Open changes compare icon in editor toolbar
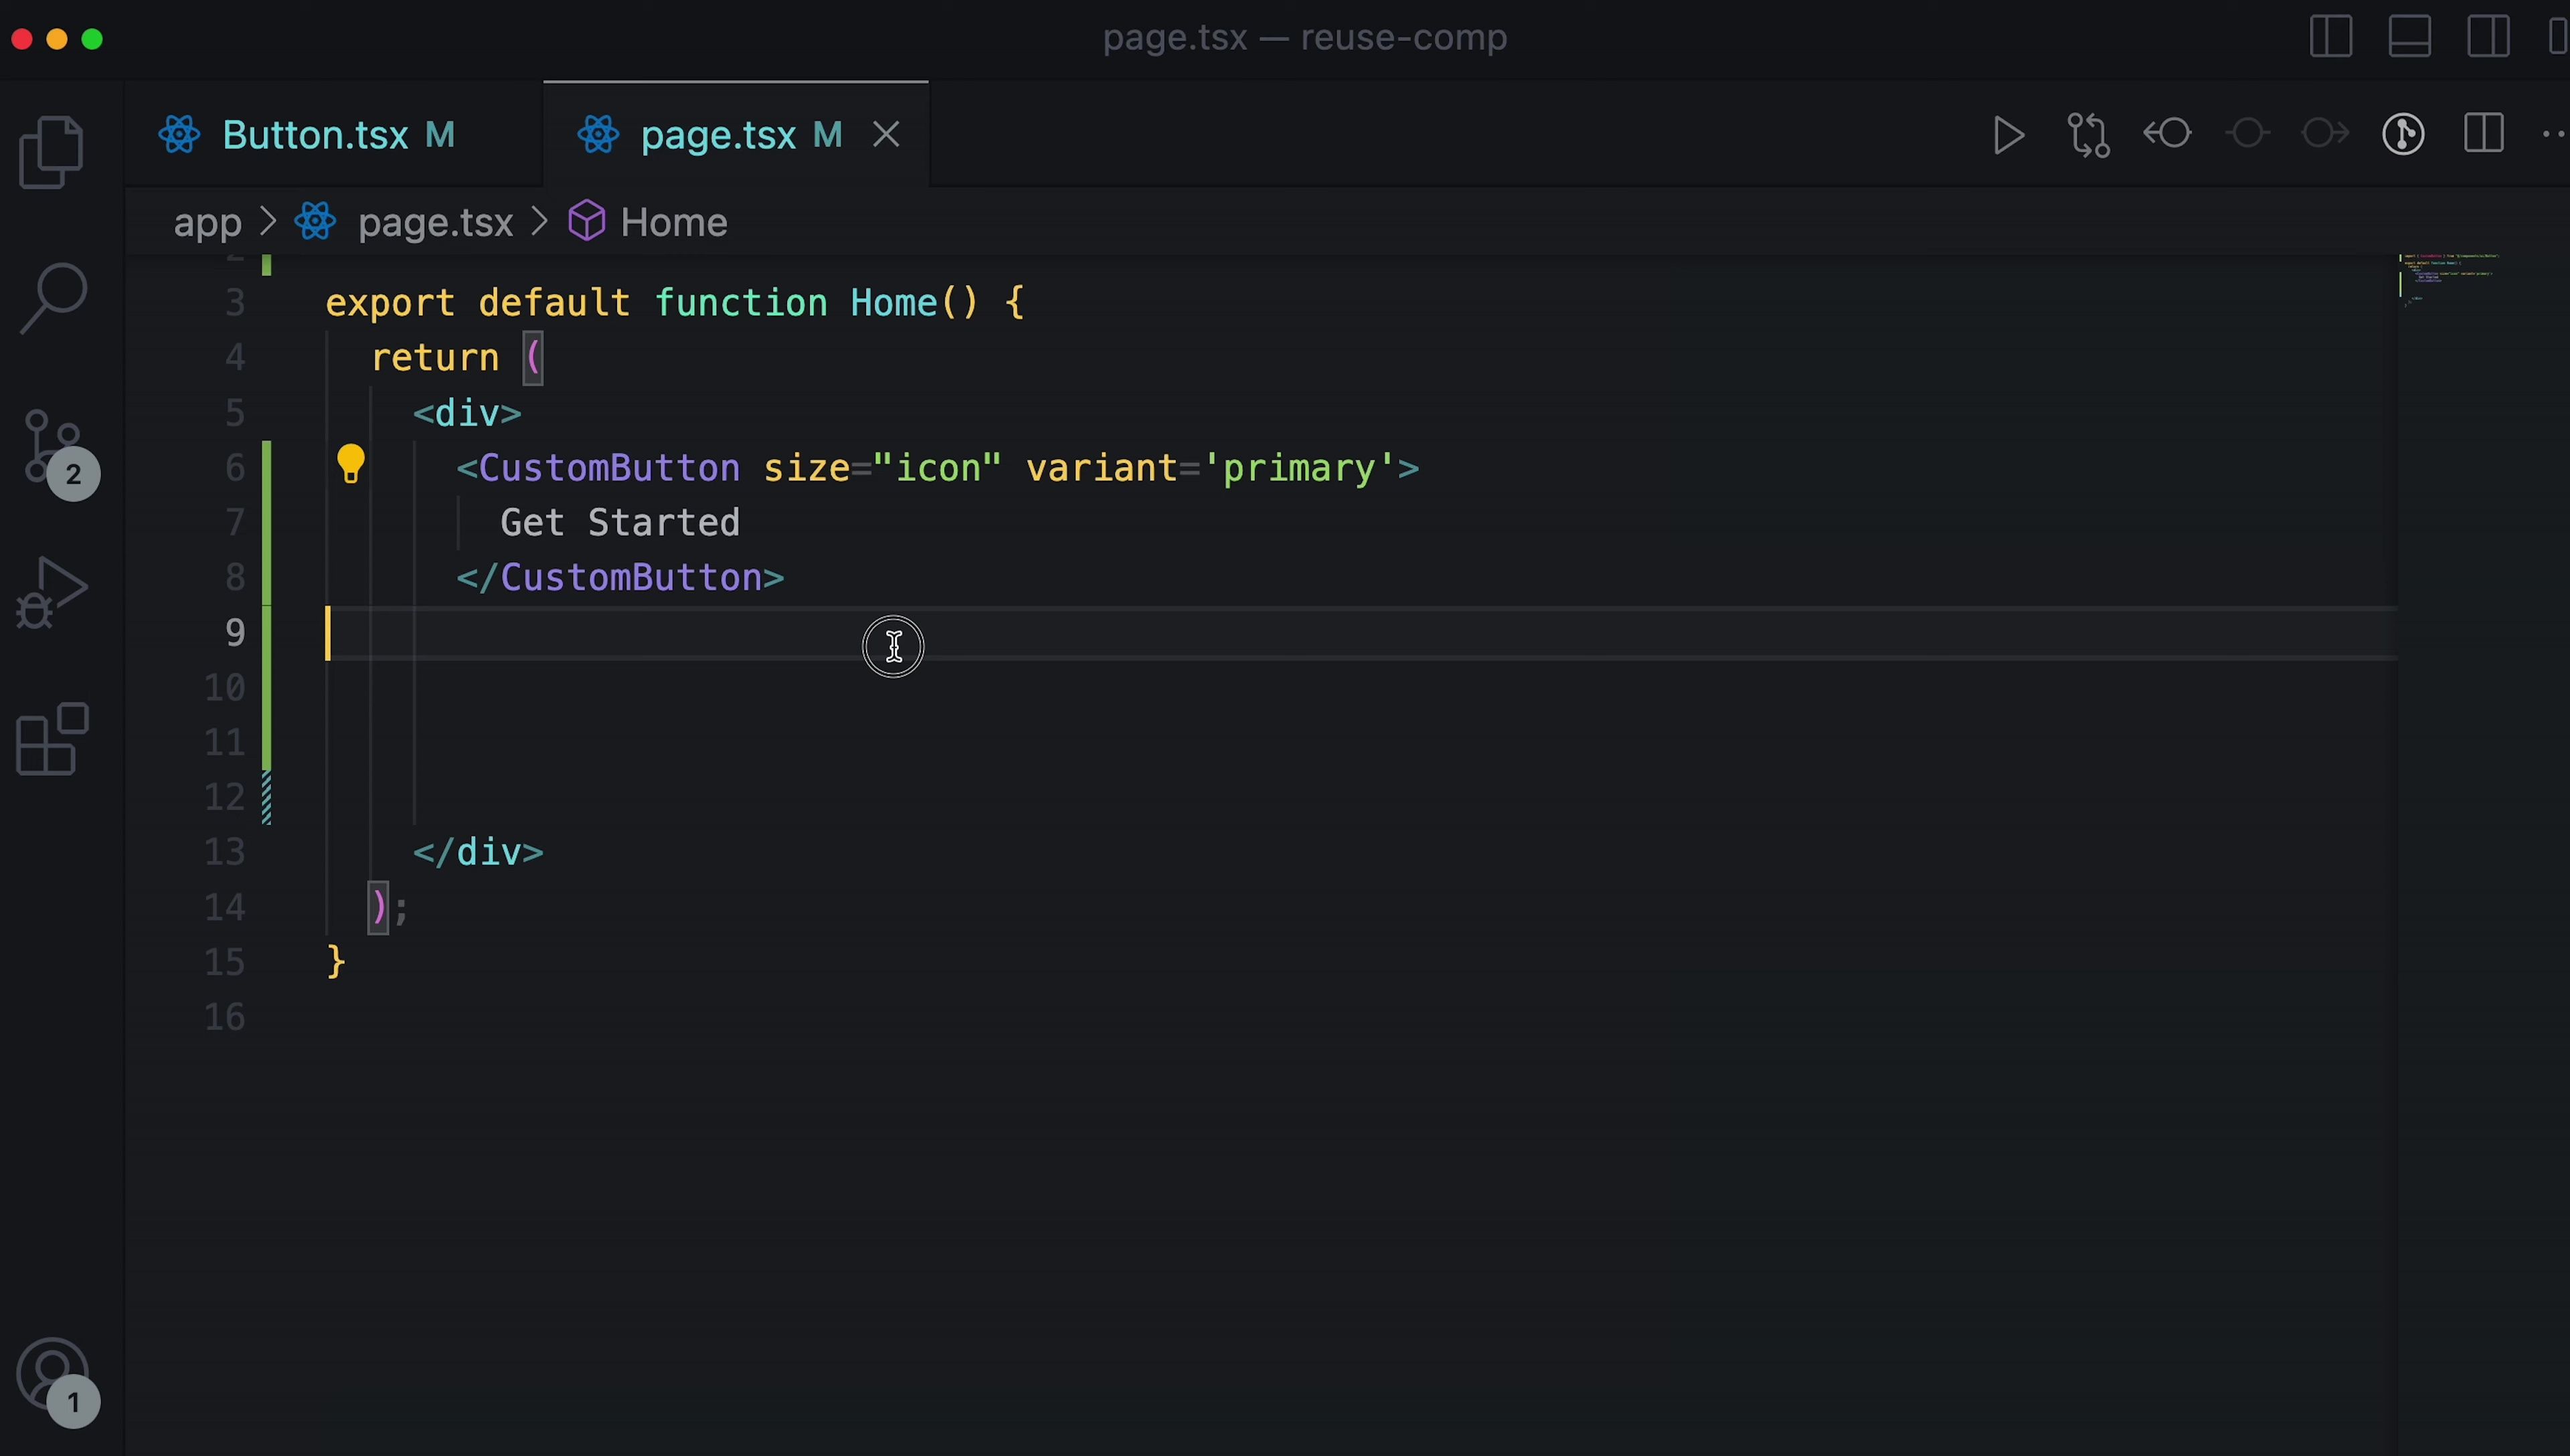This screenshot has width=2570, height=1456. [x=2088, y=135]
